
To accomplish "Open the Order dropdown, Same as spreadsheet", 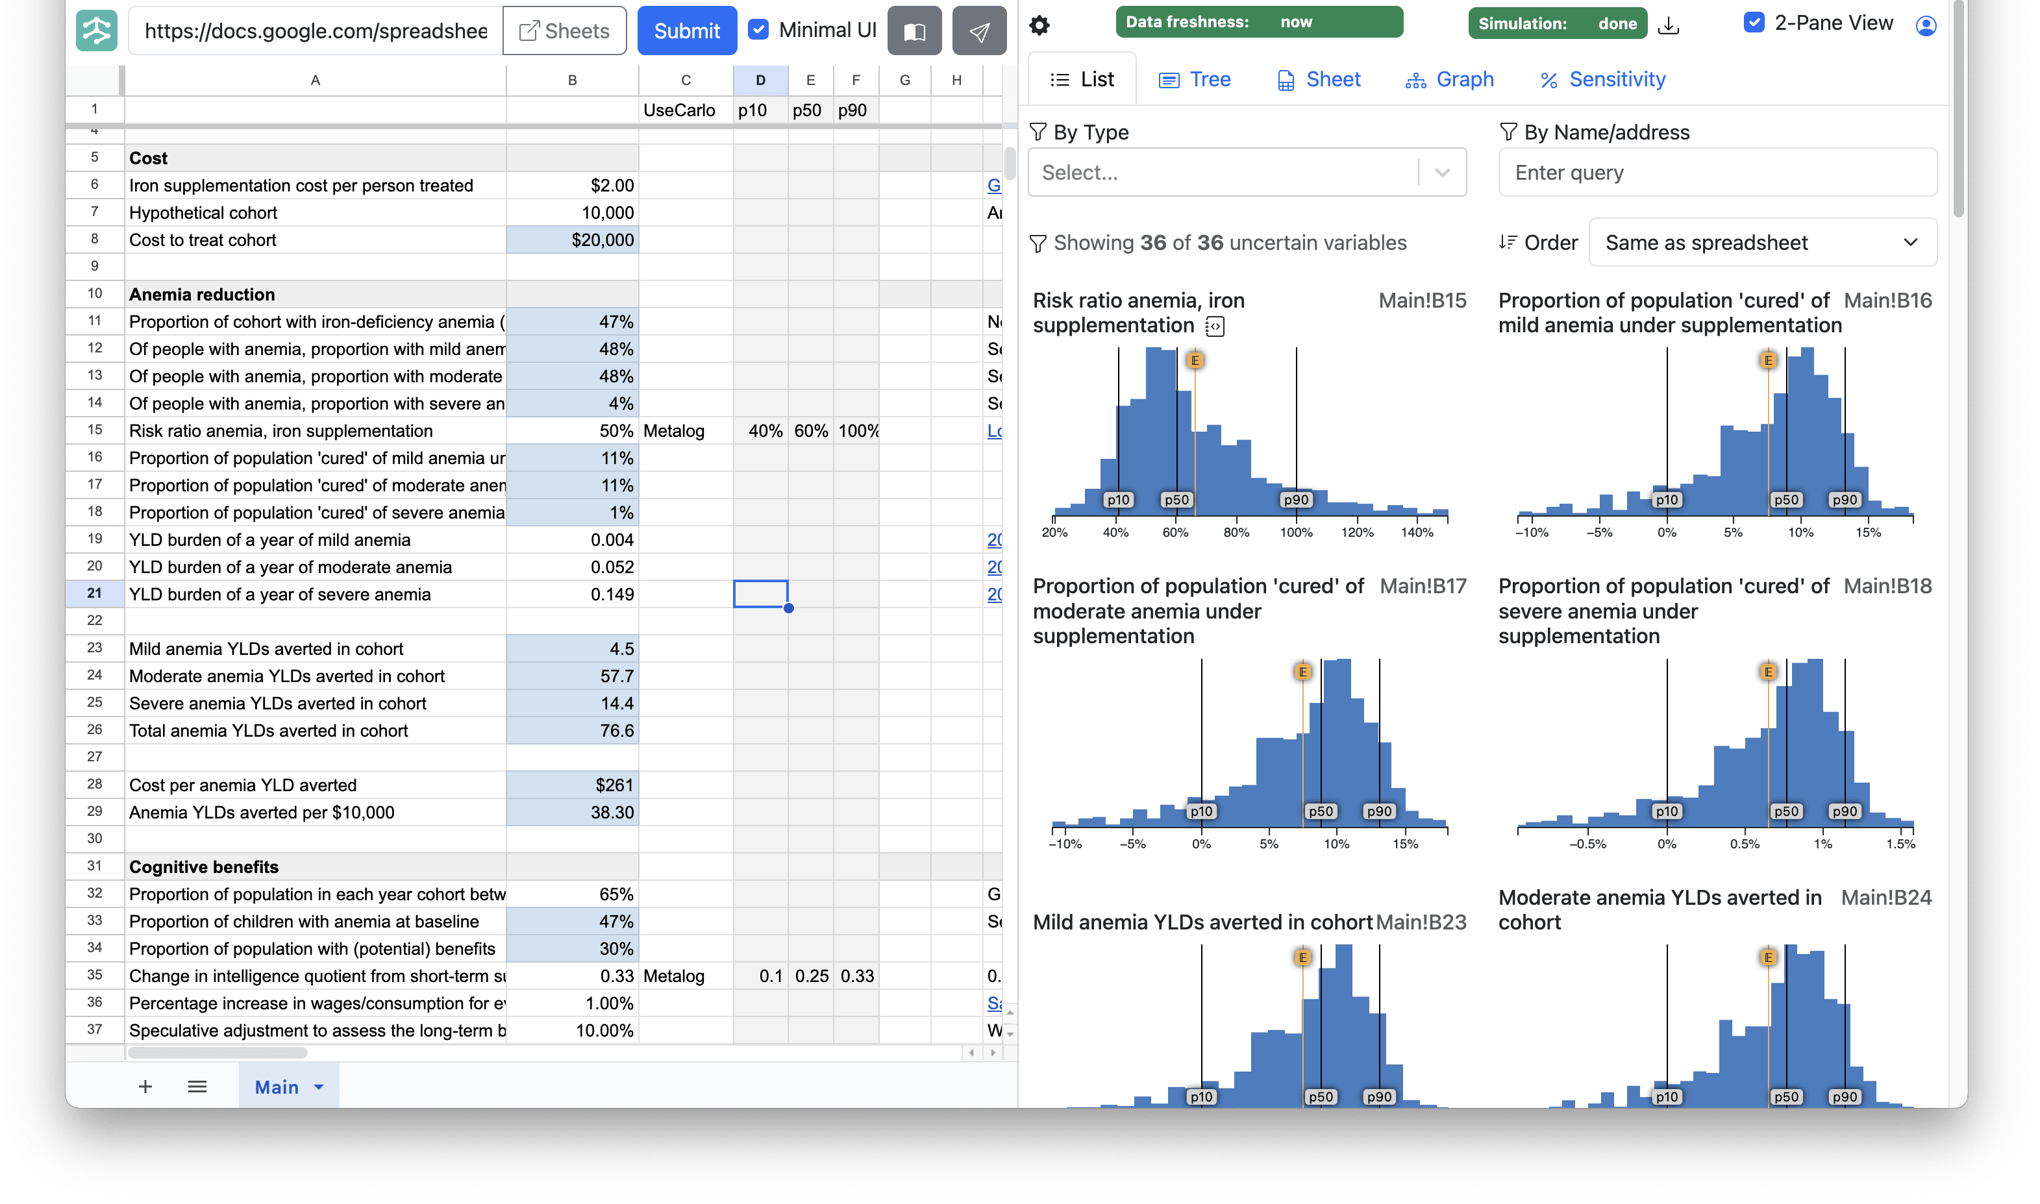I will tap(1763, 243).
